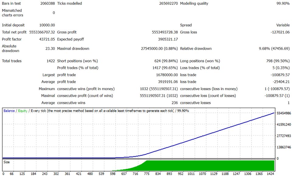The width and height of the screenshot is (292, 177).
Task: Select the spread value "Variable"
Action: coord(283,25)
